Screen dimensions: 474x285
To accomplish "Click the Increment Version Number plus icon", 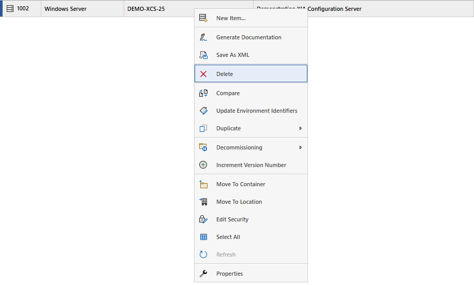I will pyautogui.click(x=203, y=165).
